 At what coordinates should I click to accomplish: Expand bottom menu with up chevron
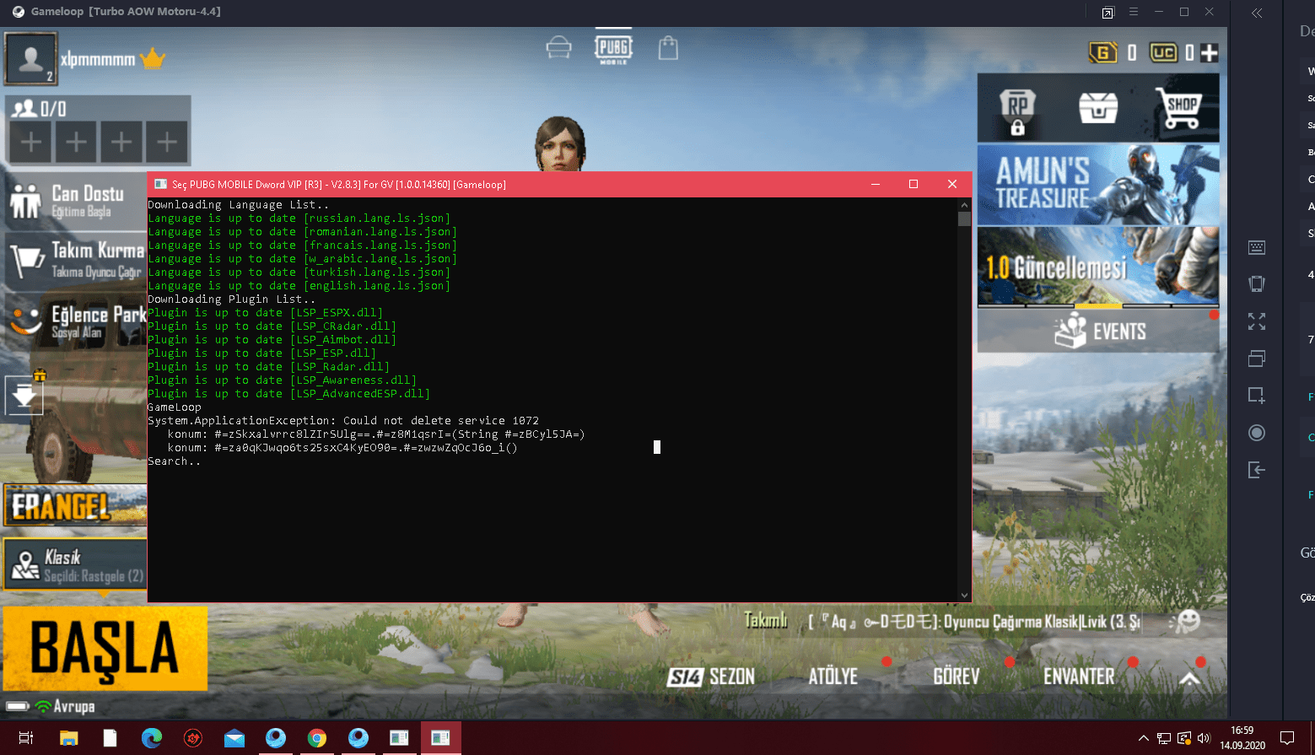pyautogui.click(x=1189, y=678)
